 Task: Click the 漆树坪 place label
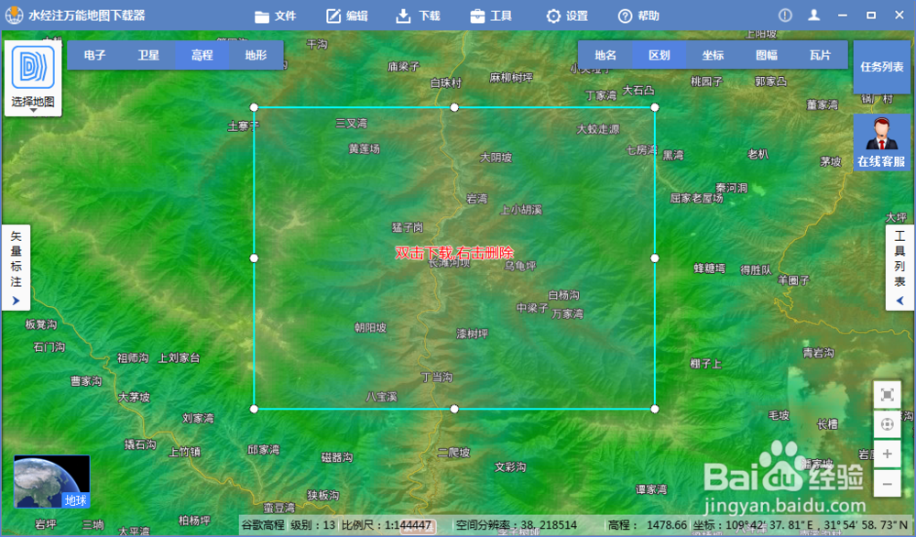point(472,334)
